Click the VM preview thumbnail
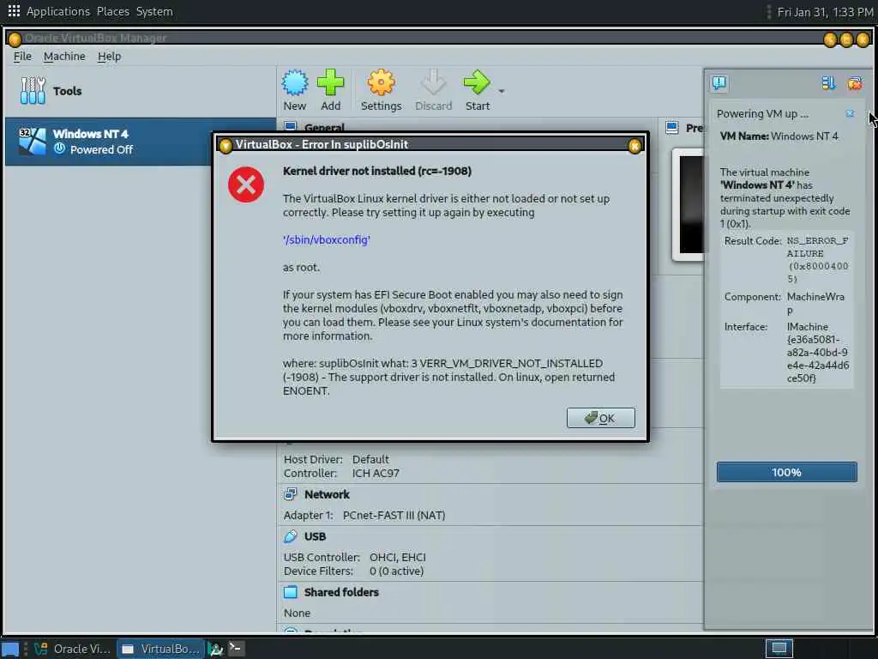Viewport: 878px width, 659px height. point(690,204)
